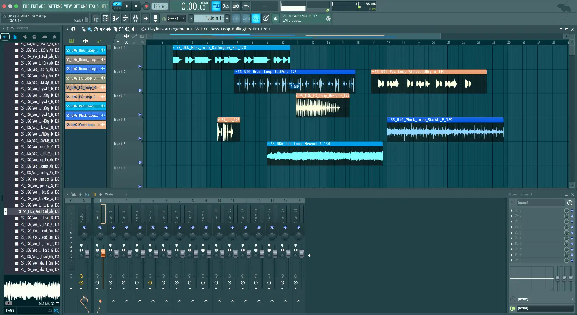The width and height of the screenshot is (577, 315).
Task: Choose the slice tool in playlist toolbar
Action: (x=115, y=29)
